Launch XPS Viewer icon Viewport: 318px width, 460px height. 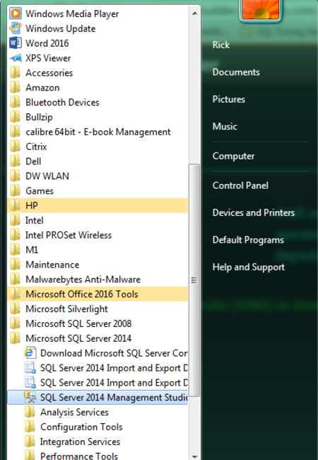pyautogui.click(x=16, y=58)
